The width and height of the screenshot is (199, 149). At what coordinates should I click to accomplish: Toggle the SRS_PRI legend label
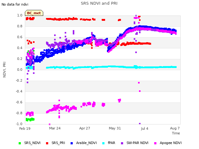[x=58, y=143]
